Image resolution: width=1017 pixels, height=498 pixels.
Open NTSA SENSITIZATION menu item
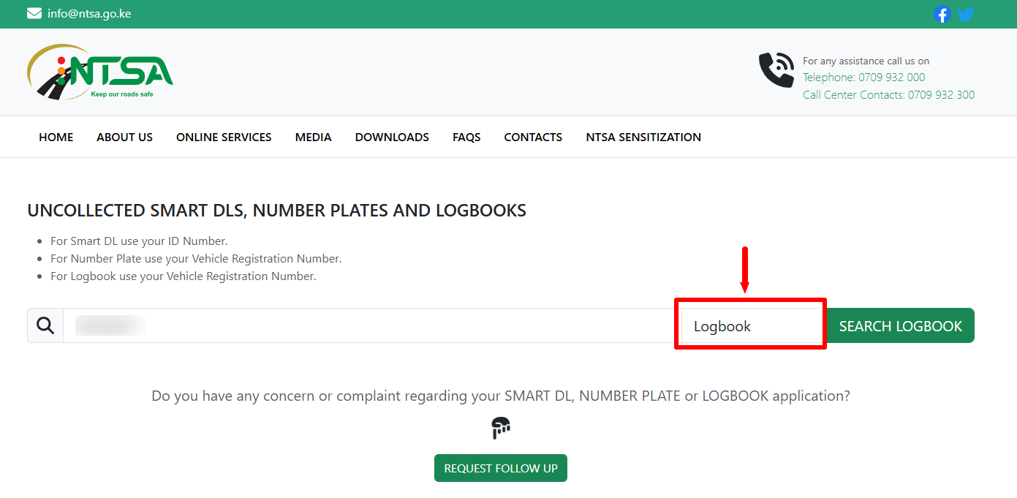pos(643,137)
